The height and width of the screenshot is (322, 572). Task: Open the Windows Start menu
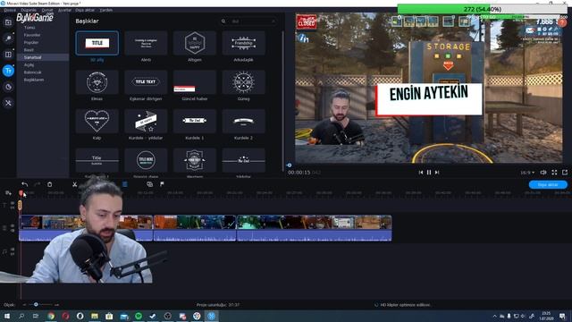click(x=7, y=316)
